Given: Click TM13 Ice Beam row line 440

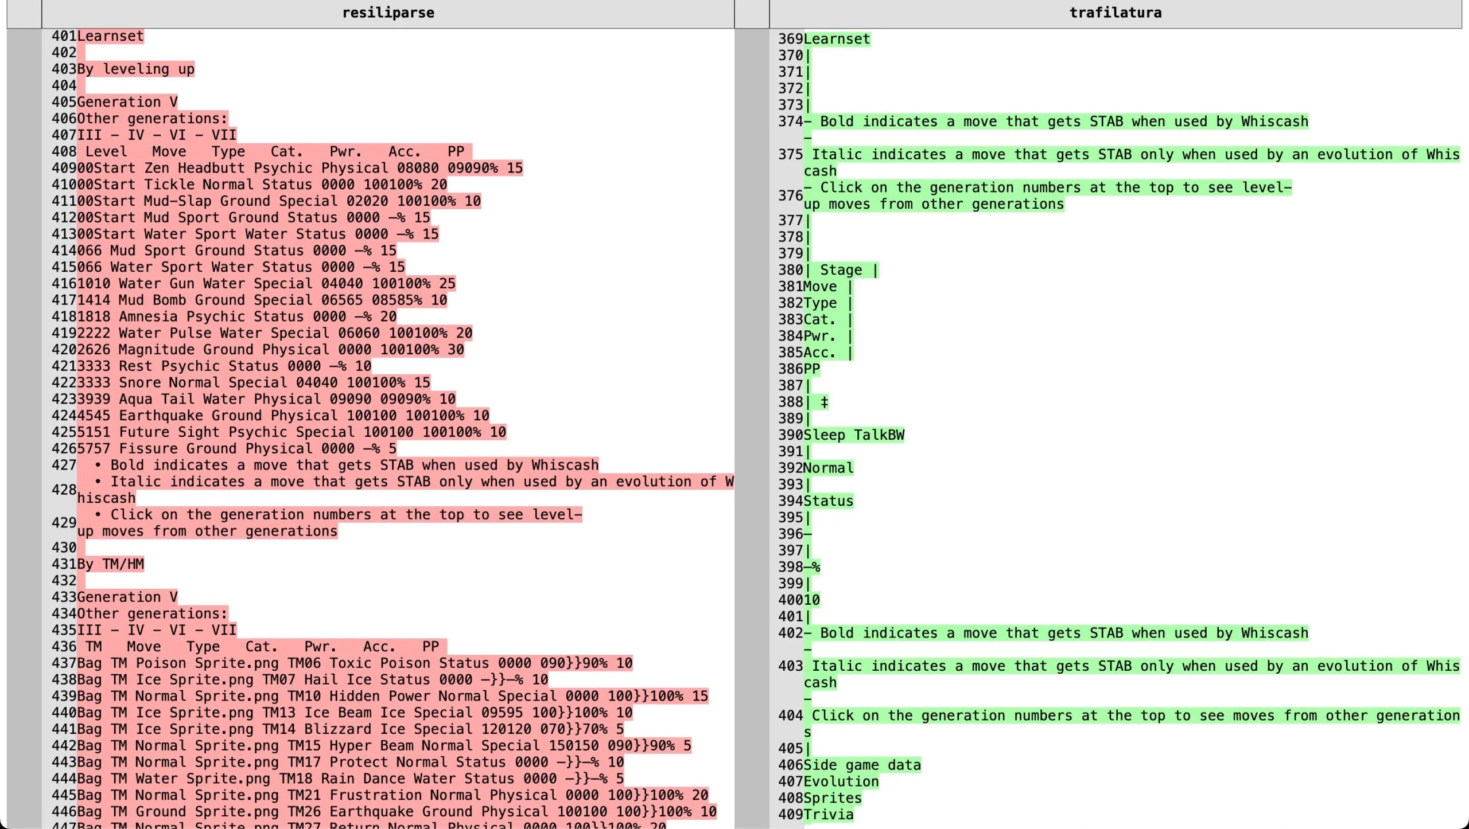Looking at the screenshot, I should [x=354, y=713].
